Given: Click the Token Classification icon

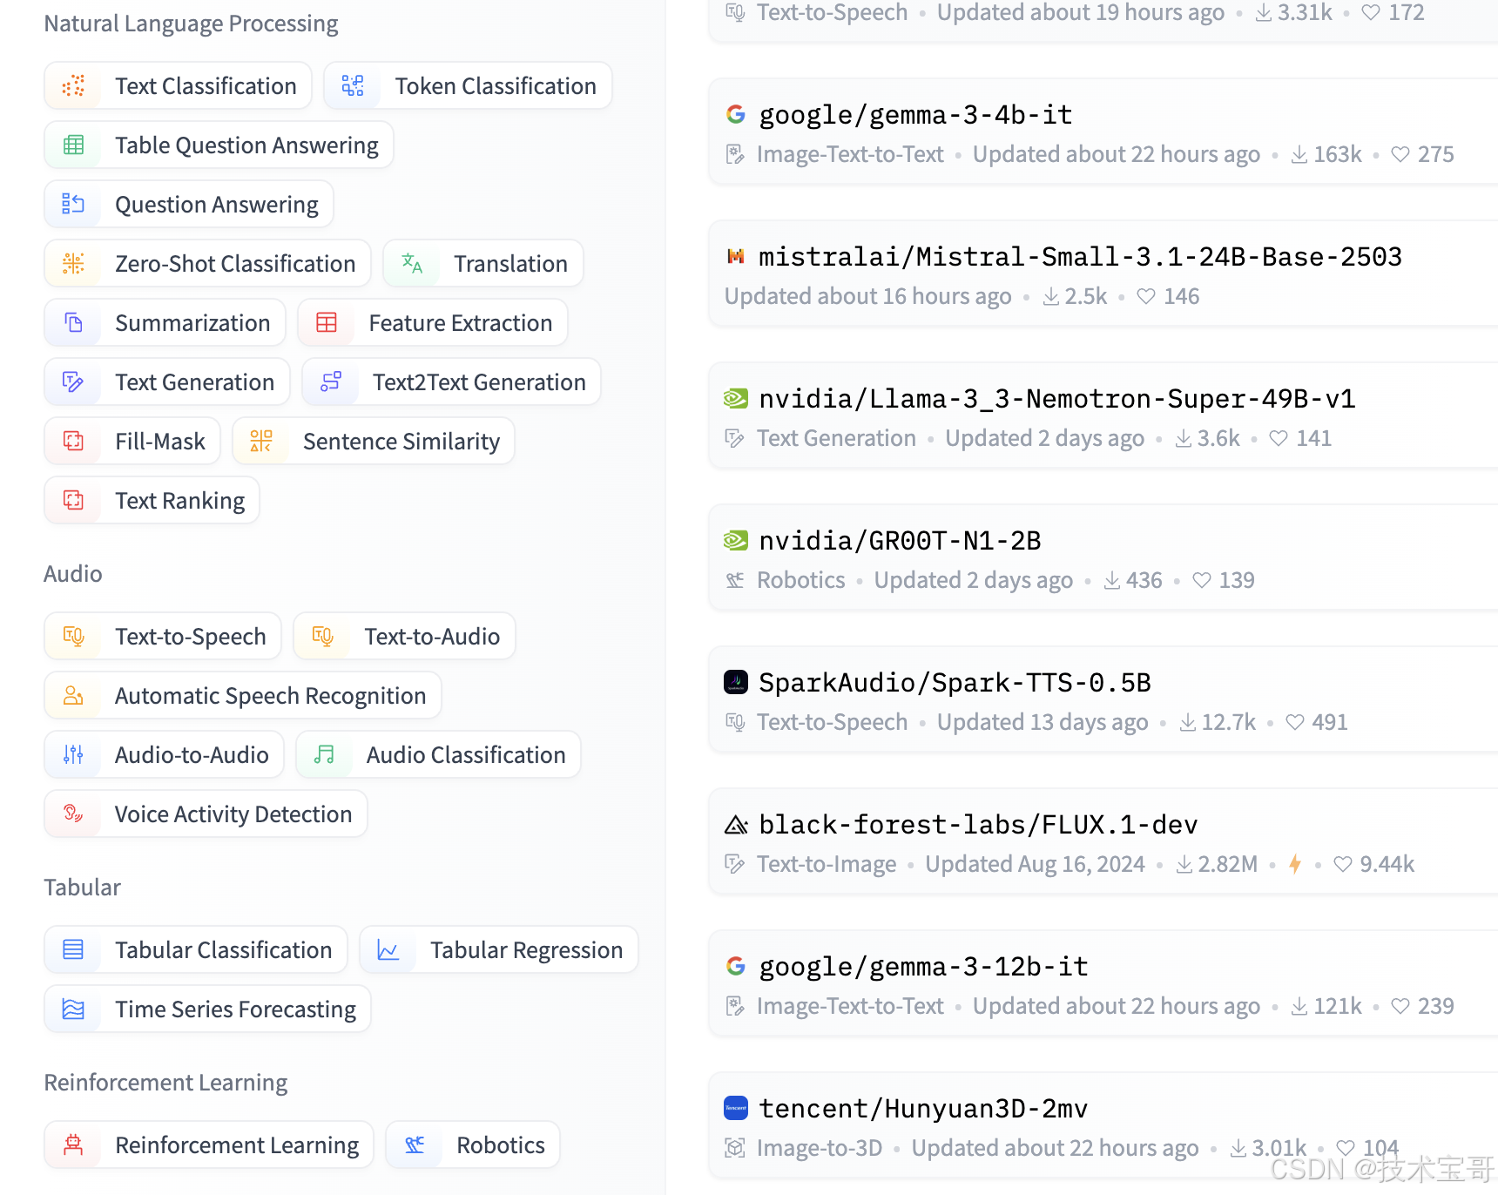Looking at the screenshot, I should (353, 85).
